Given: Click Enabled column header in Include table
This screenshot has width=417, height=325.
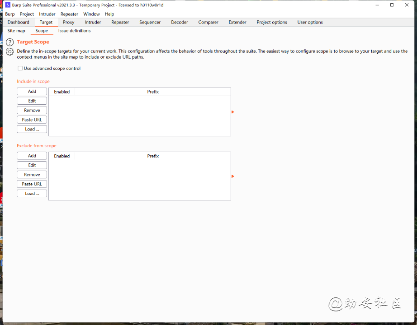Looking at the screenshot, I should (x=62, y=92).
